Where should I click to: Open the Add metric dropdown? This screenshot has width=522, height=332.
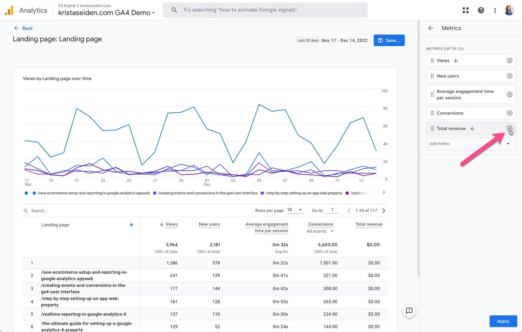471,144
